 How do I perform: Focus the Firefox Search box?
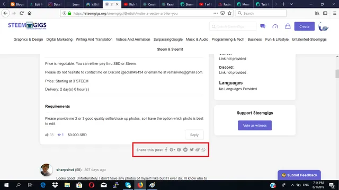261,13
